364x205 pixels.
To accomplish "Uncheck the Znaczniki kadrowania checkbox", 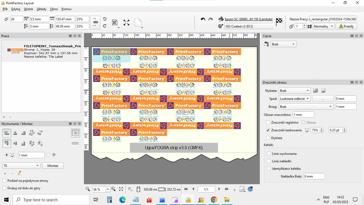I will (x=268, y=130).
